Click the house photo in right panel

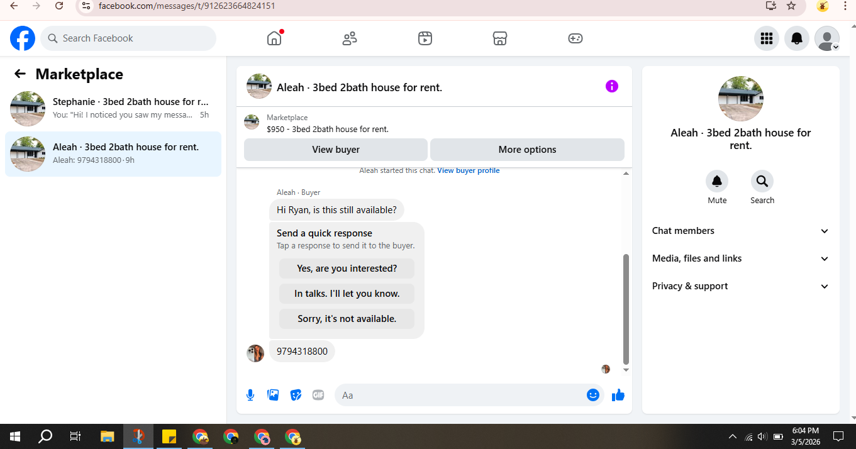741,99
